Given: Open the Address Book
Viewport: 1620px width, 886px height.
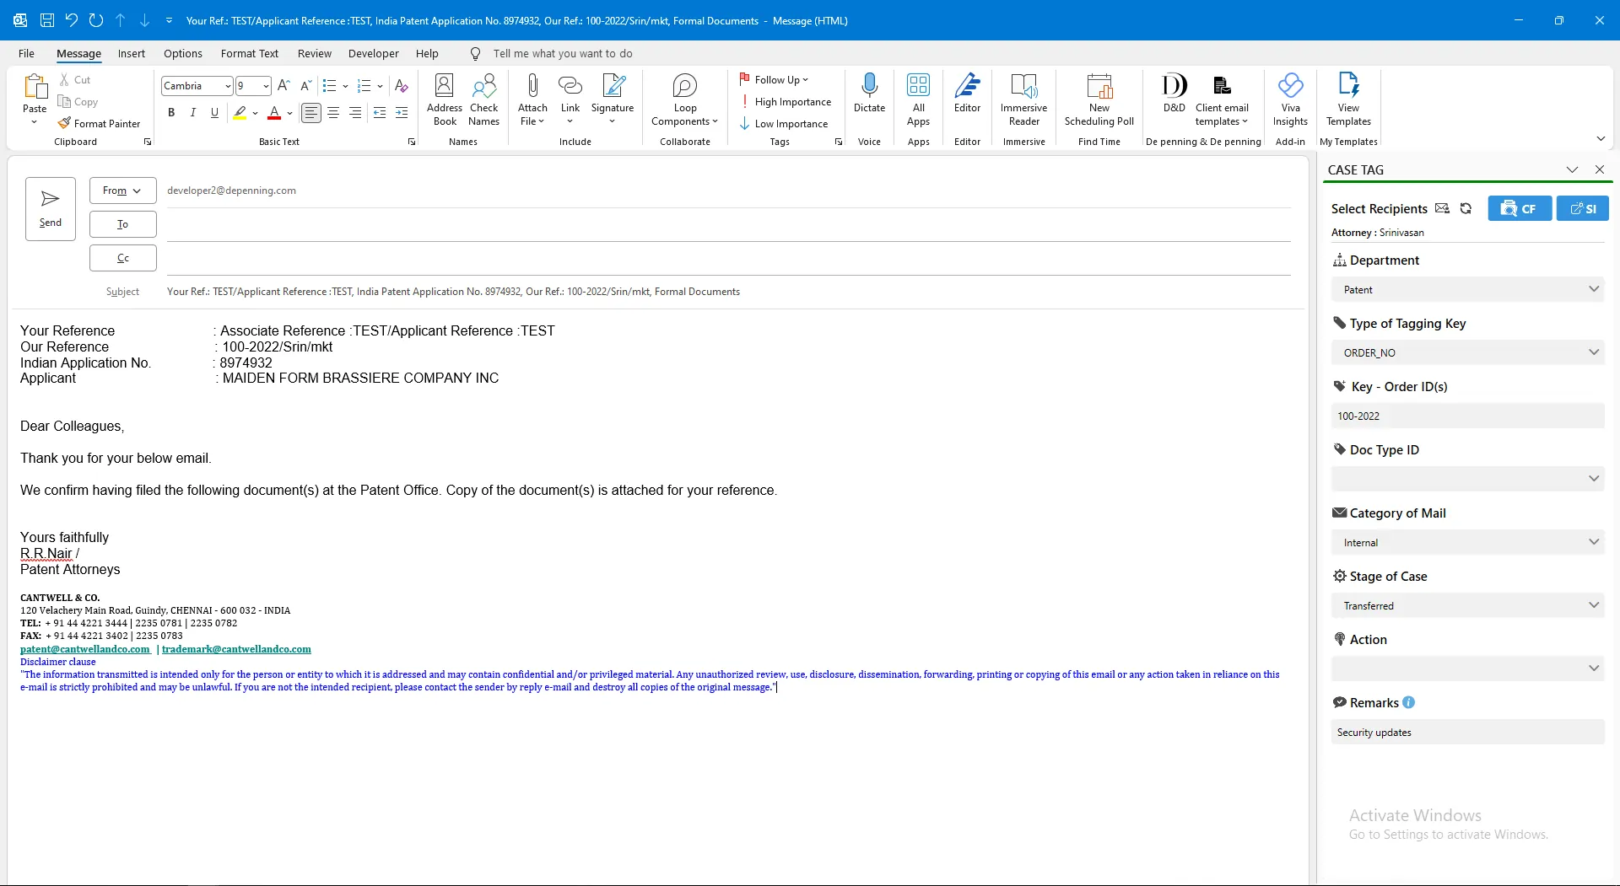Looking at the screenshot, I should coord(445,100).
